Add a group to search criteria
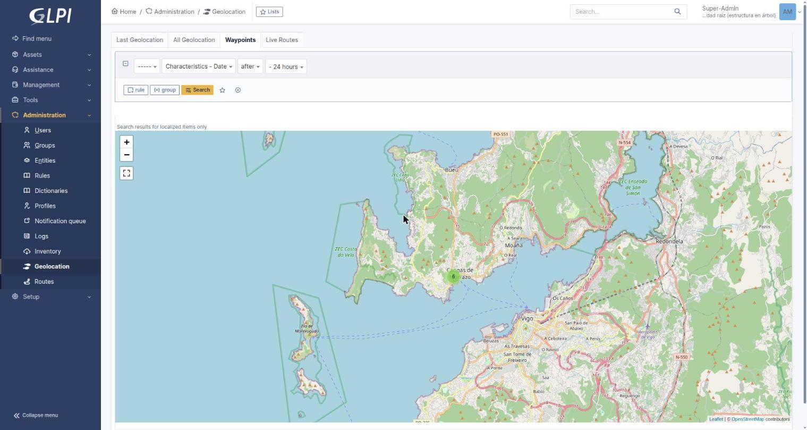 (165, 90)
